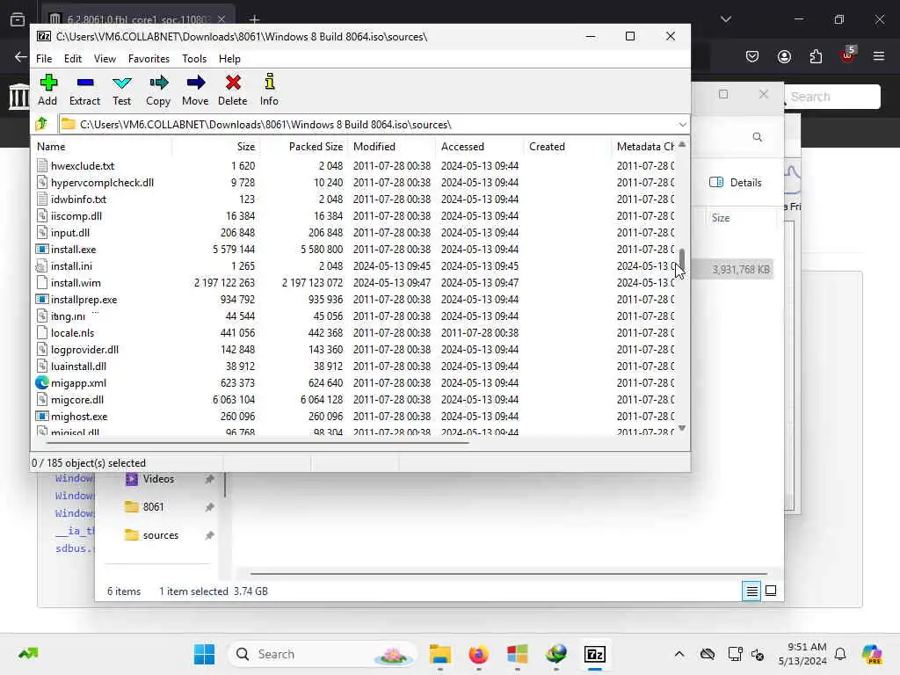This screenshot has width=900, height=675.
Task: Click the installprep.exe file icon
Action: tap(42, 300)
